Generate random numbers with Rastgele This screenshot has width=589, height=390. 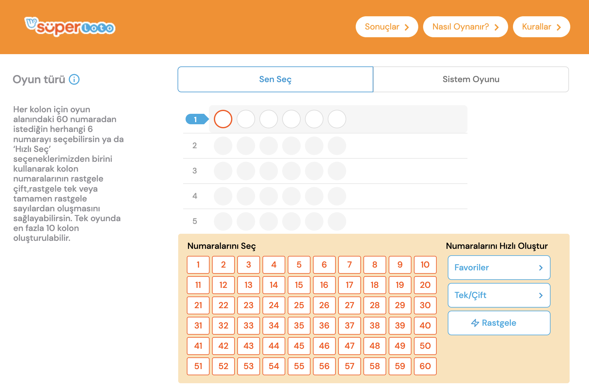point(499,323)
